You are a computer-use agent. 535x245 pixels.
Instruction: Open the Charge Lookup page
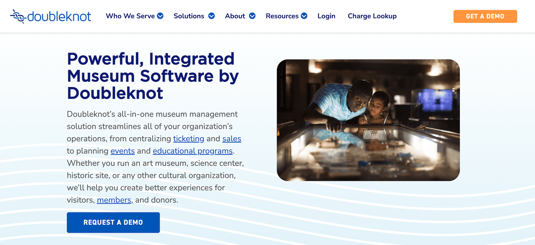(x=372, y=16)
